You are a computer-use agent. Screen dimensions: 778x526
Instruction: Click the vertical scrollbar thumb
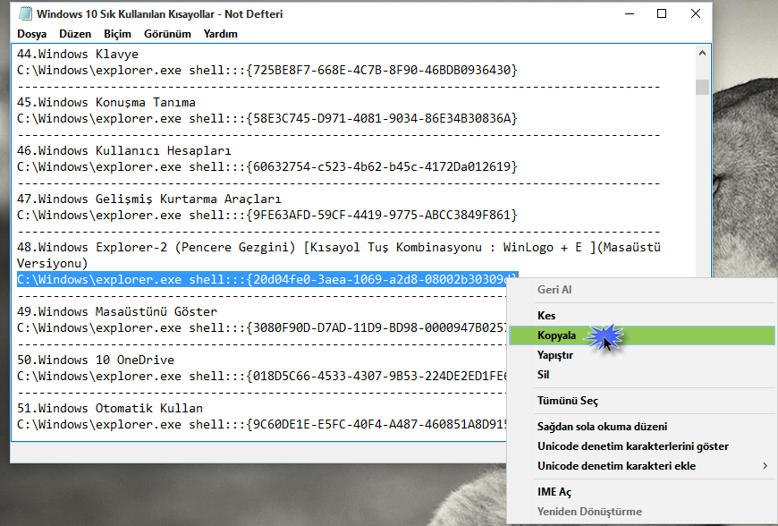click(702, 87)
